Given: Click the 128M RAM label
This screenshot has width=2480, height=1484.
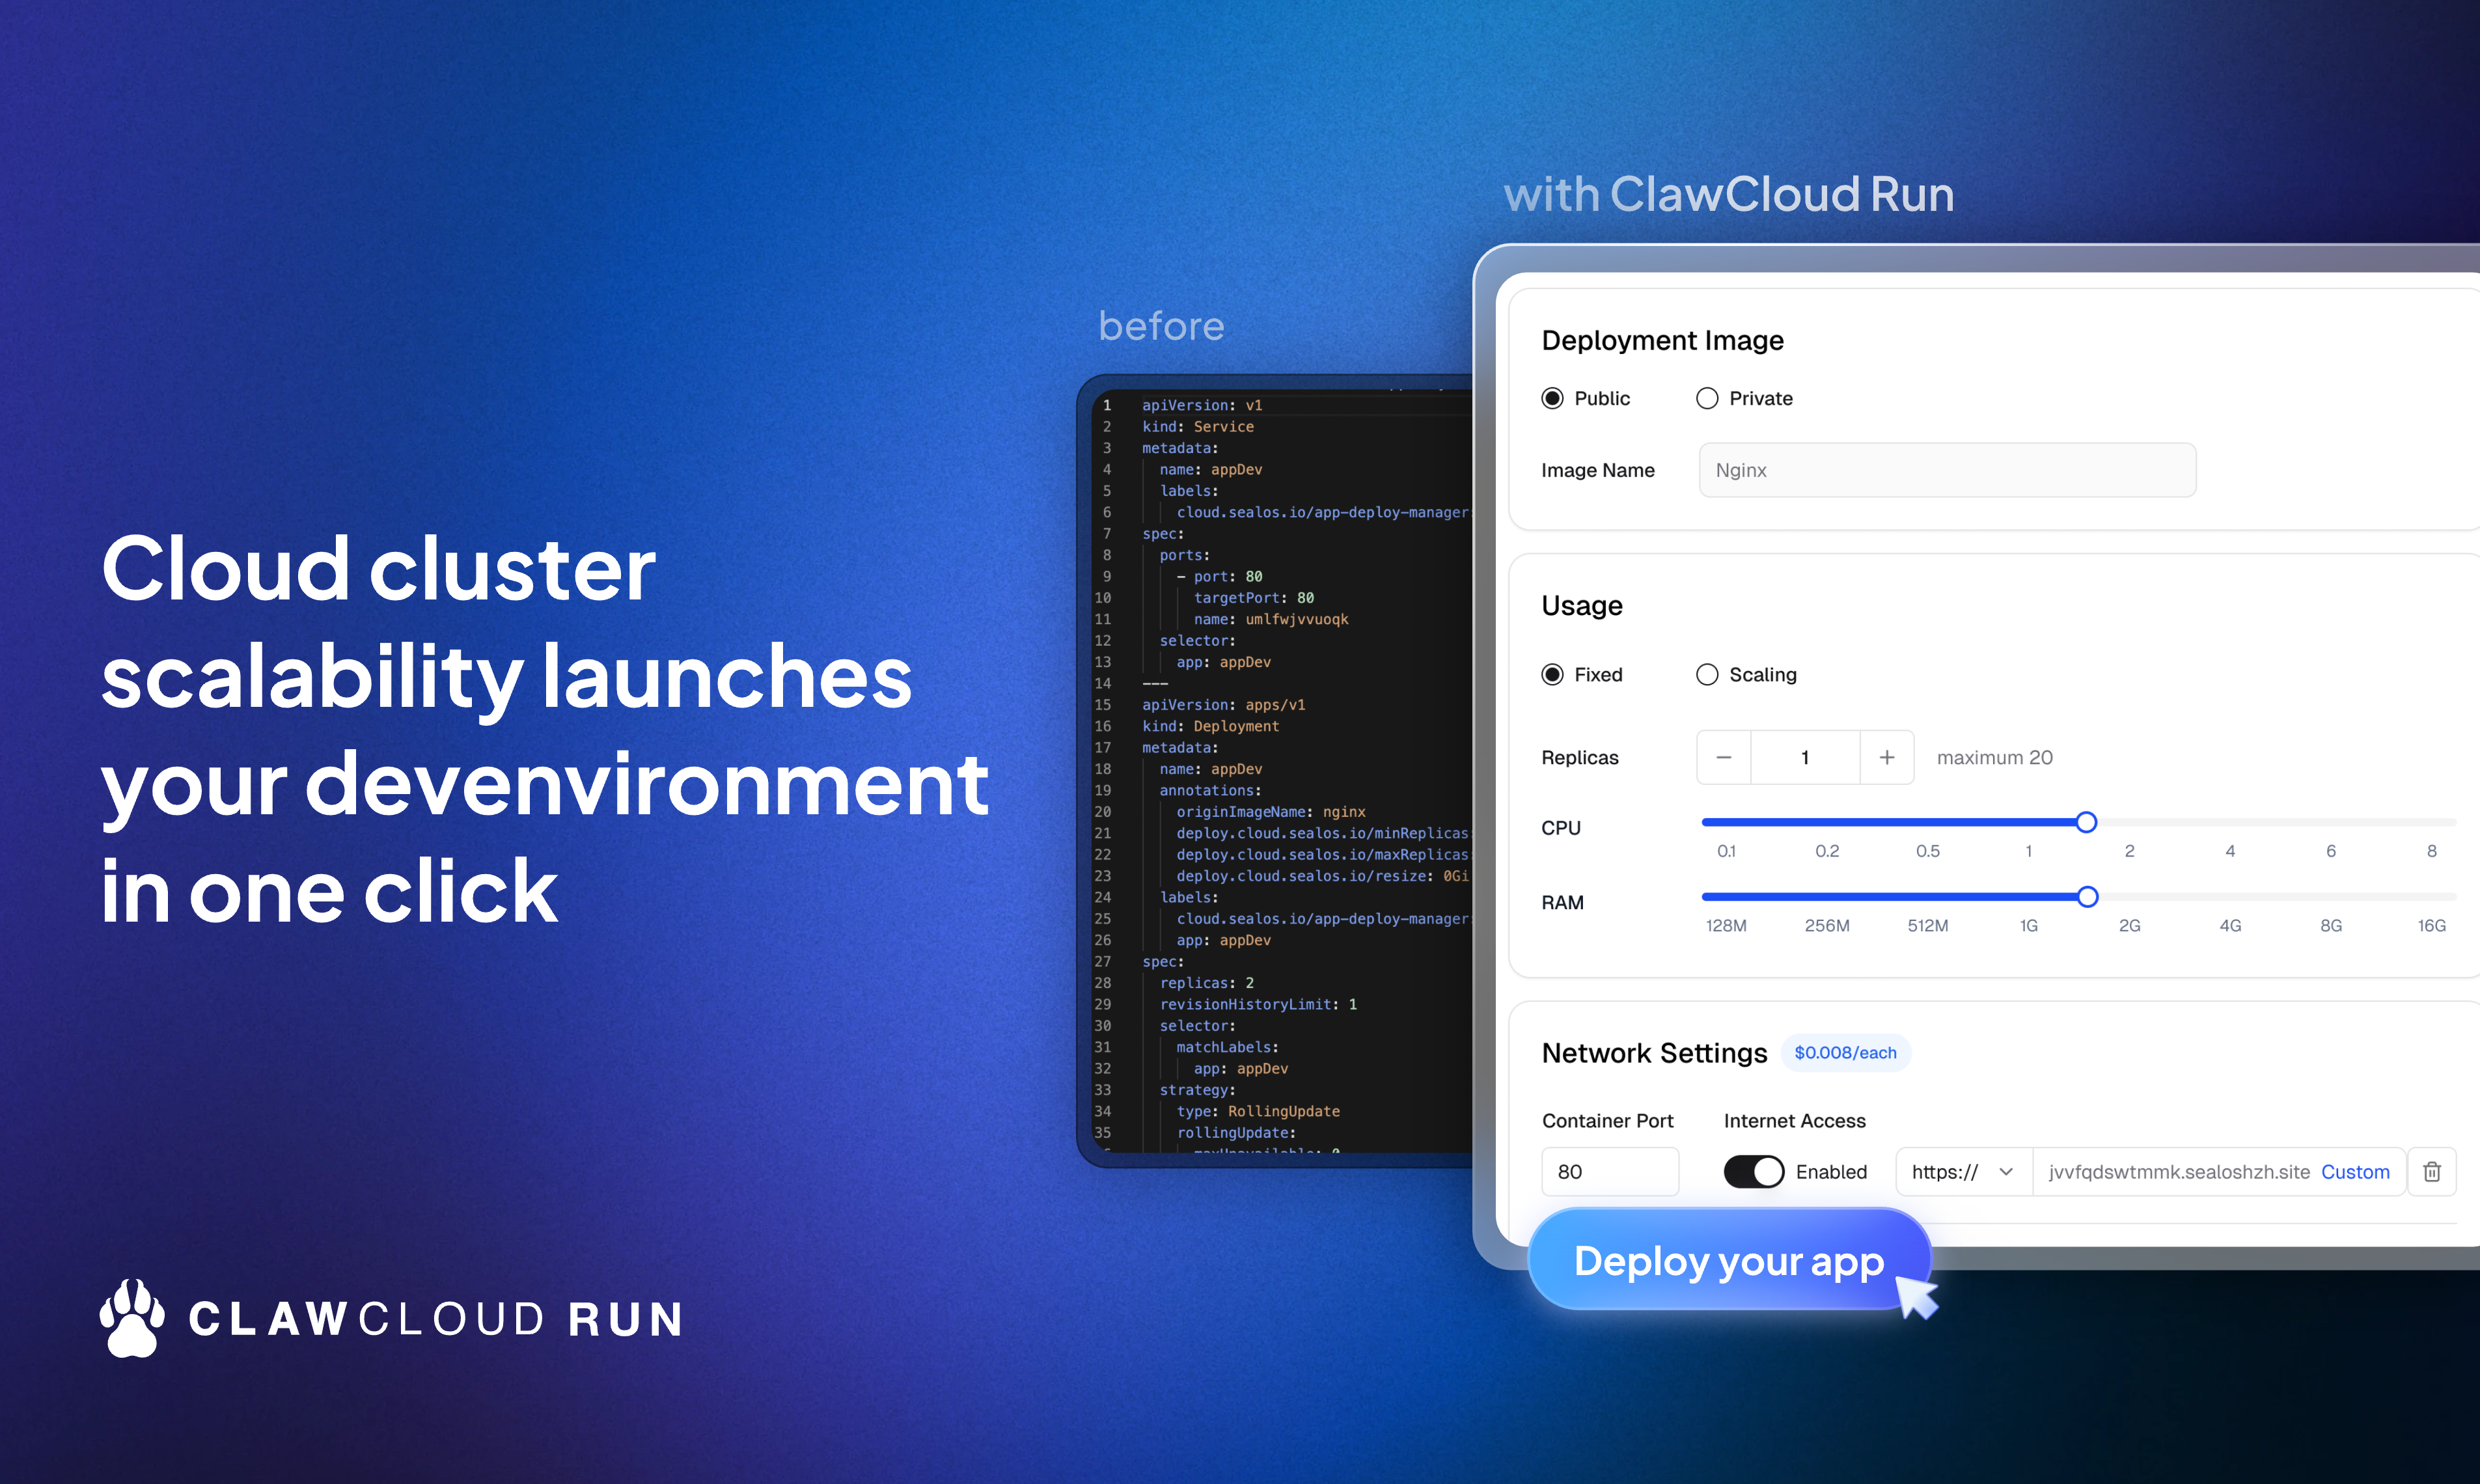Looking at the screenshot, I should click(x=1726, y=926).
